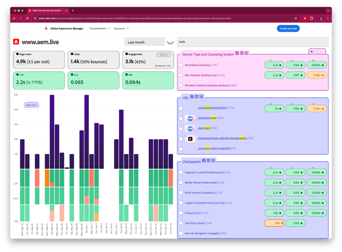Screen dimensions: 342x252
Task: Click the CLS 0.065 metric card
Action: pos(93,81)
